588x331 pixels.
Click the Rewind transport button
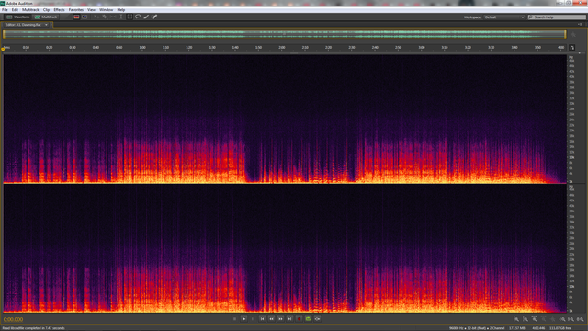tap(272, 319)
